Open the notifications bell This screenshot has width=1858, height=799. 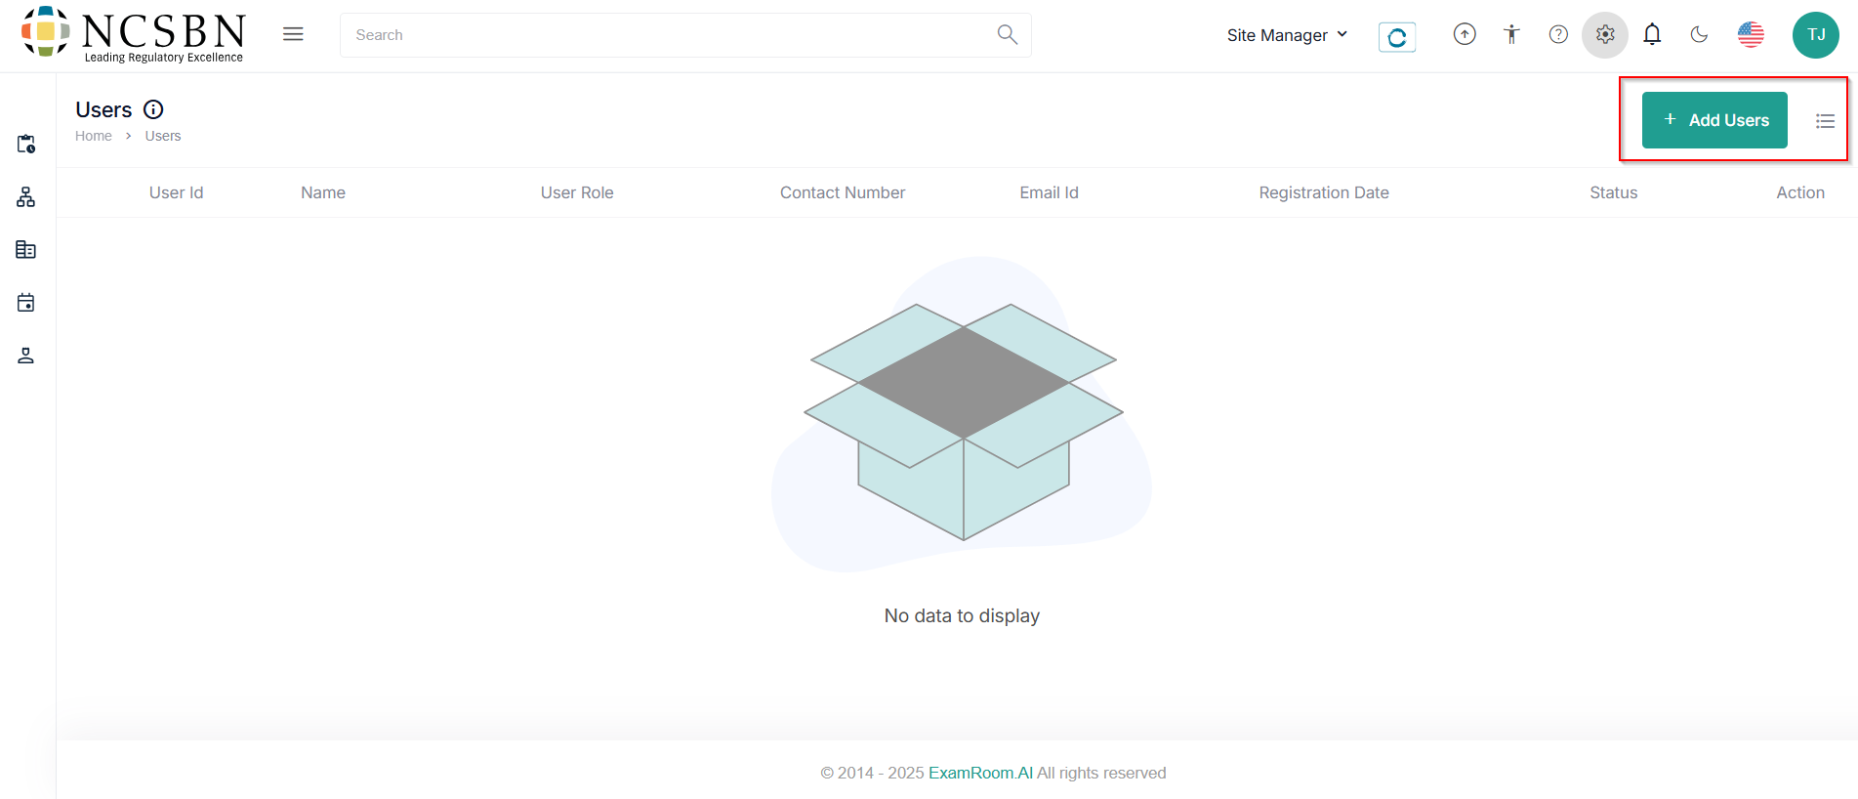[x=1652, y=35]
